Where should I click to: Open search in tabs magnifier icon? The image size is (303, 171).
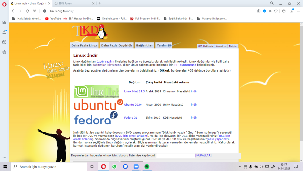pos(272,3)
